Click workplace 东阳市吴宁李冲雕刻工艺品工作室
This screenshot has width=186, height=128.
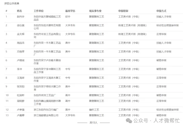click(x=47, y=71)
